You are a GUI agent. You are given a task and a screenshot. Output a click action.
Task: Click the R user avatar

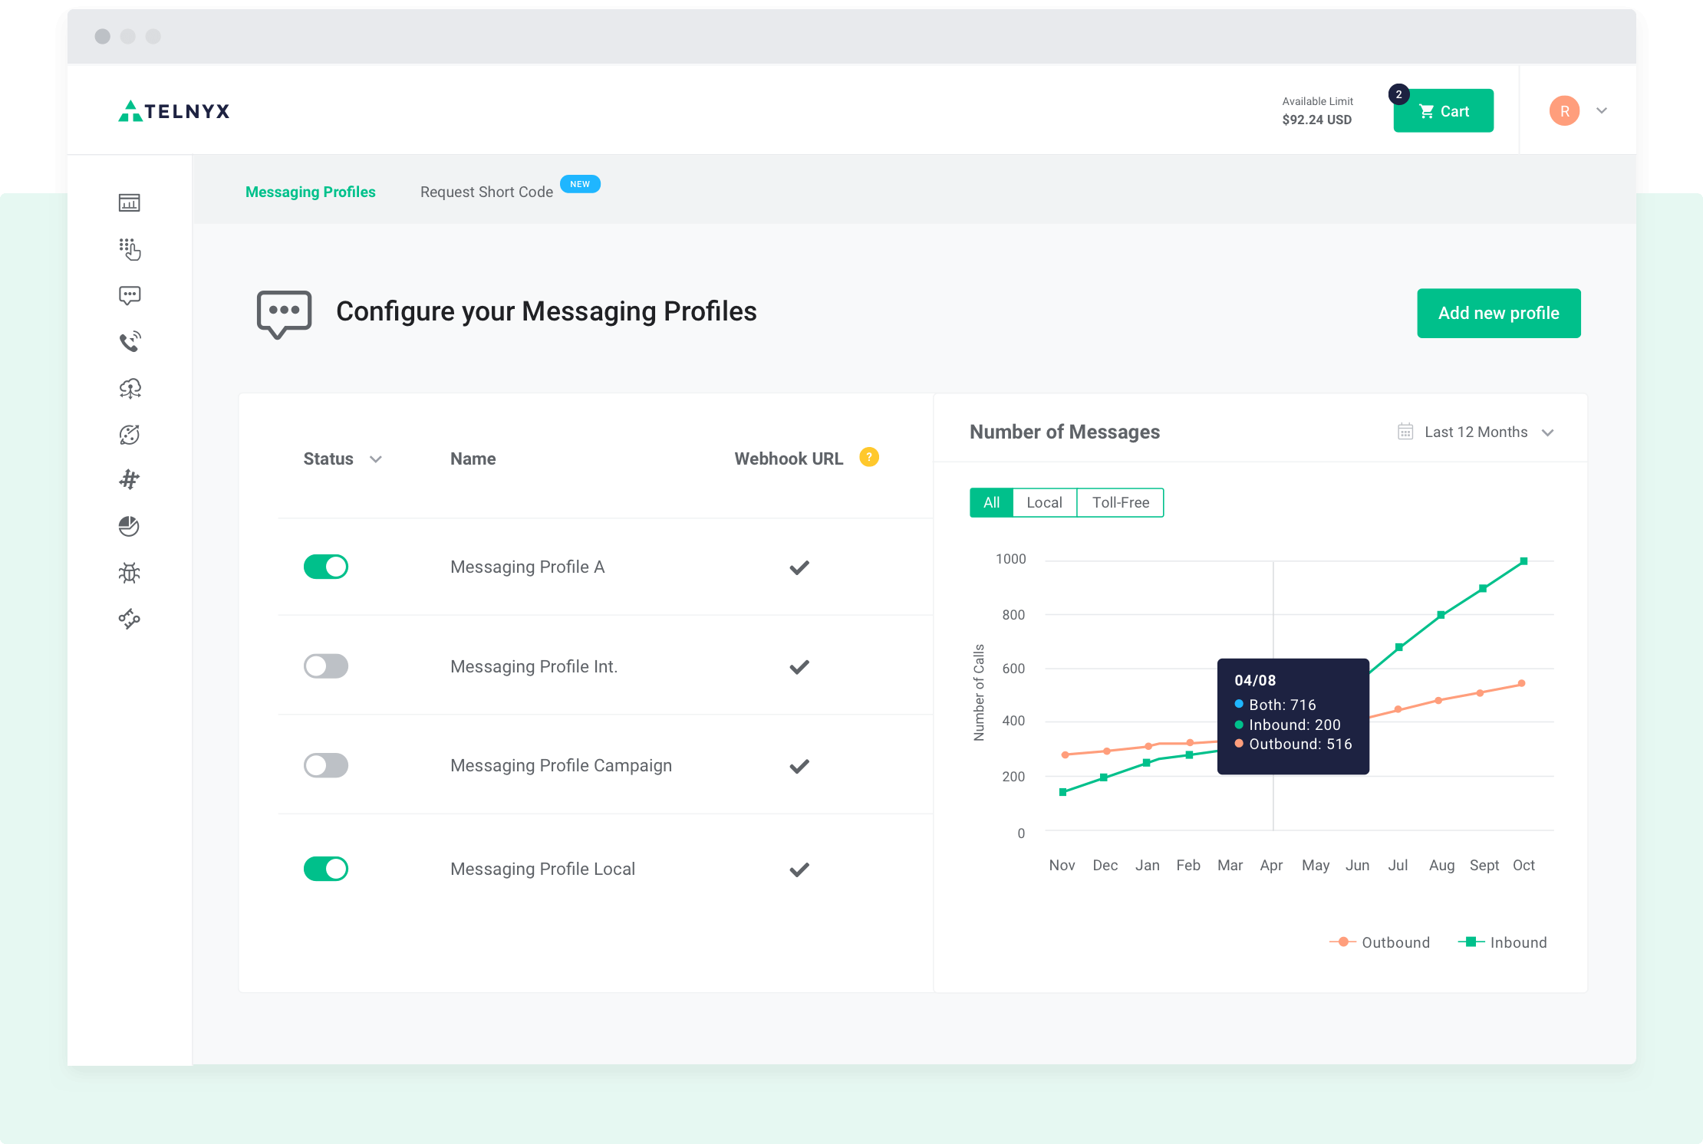[1564, 111]
